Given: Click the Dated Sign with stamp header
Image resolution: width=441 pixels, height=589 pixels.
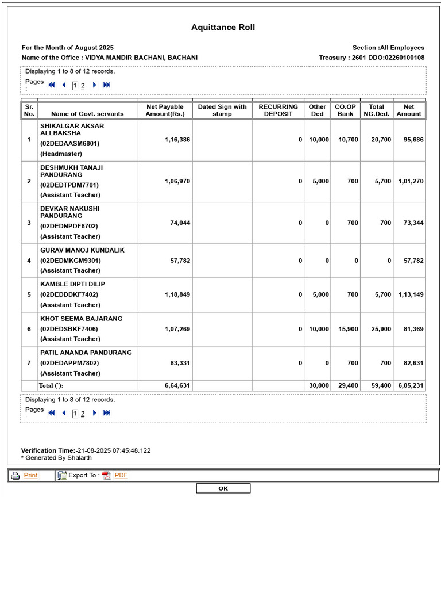Looking at the screenshot, I should pos(222,110).
